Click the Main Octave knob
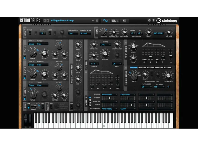The image size is (198, 146). click(x=104, y=32)
